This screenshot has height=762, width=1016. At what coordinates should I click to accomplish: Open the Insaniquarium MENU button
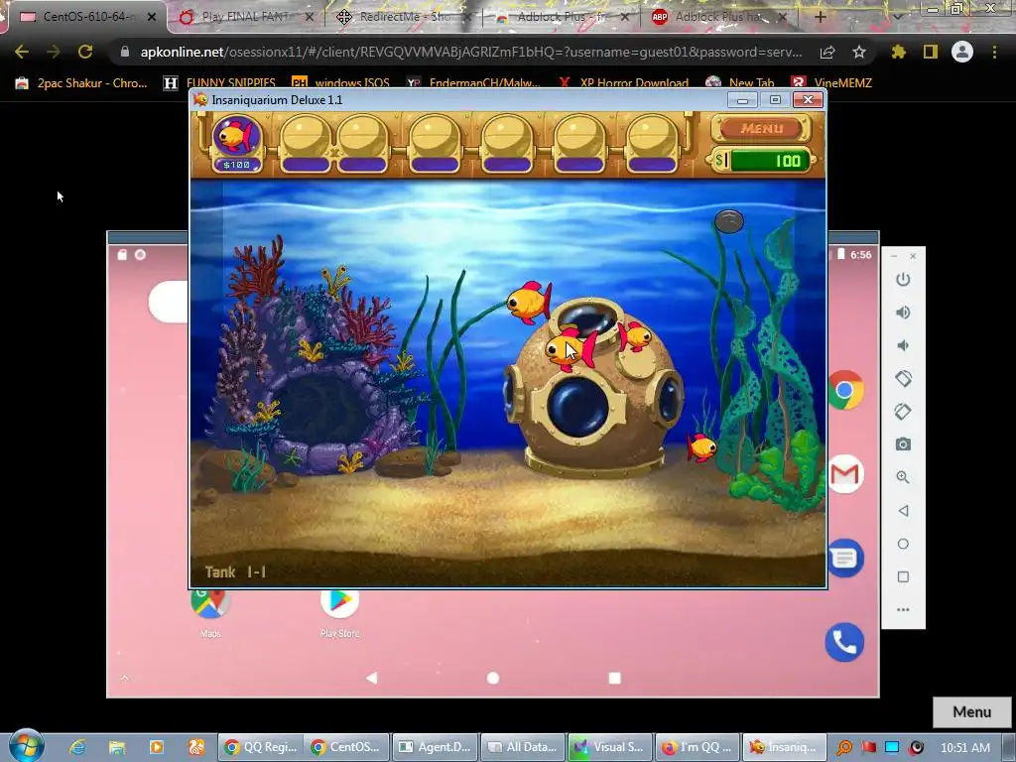(x=761, y=128)
